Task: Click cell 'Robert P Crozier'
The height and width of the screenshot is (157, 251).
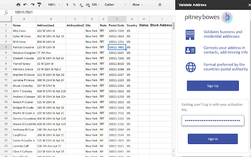Action: [24, 102]
